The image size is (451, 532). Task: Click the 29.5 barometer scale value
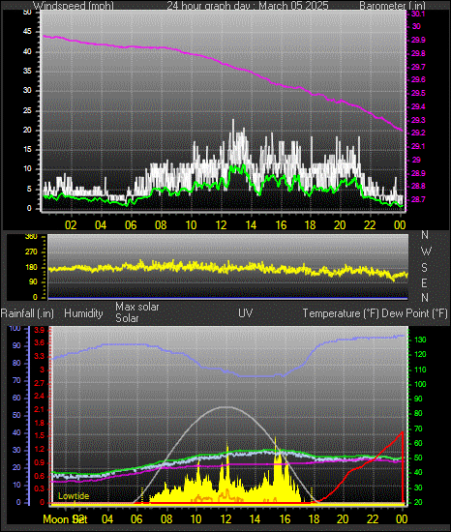tap(418, 93)
